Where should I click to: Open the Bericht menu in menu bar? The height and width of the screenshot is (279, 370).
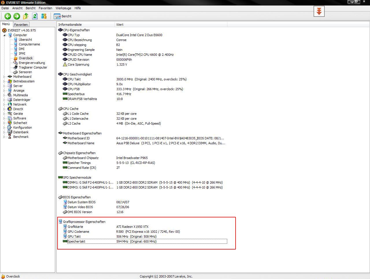click(x=31, y=8)
